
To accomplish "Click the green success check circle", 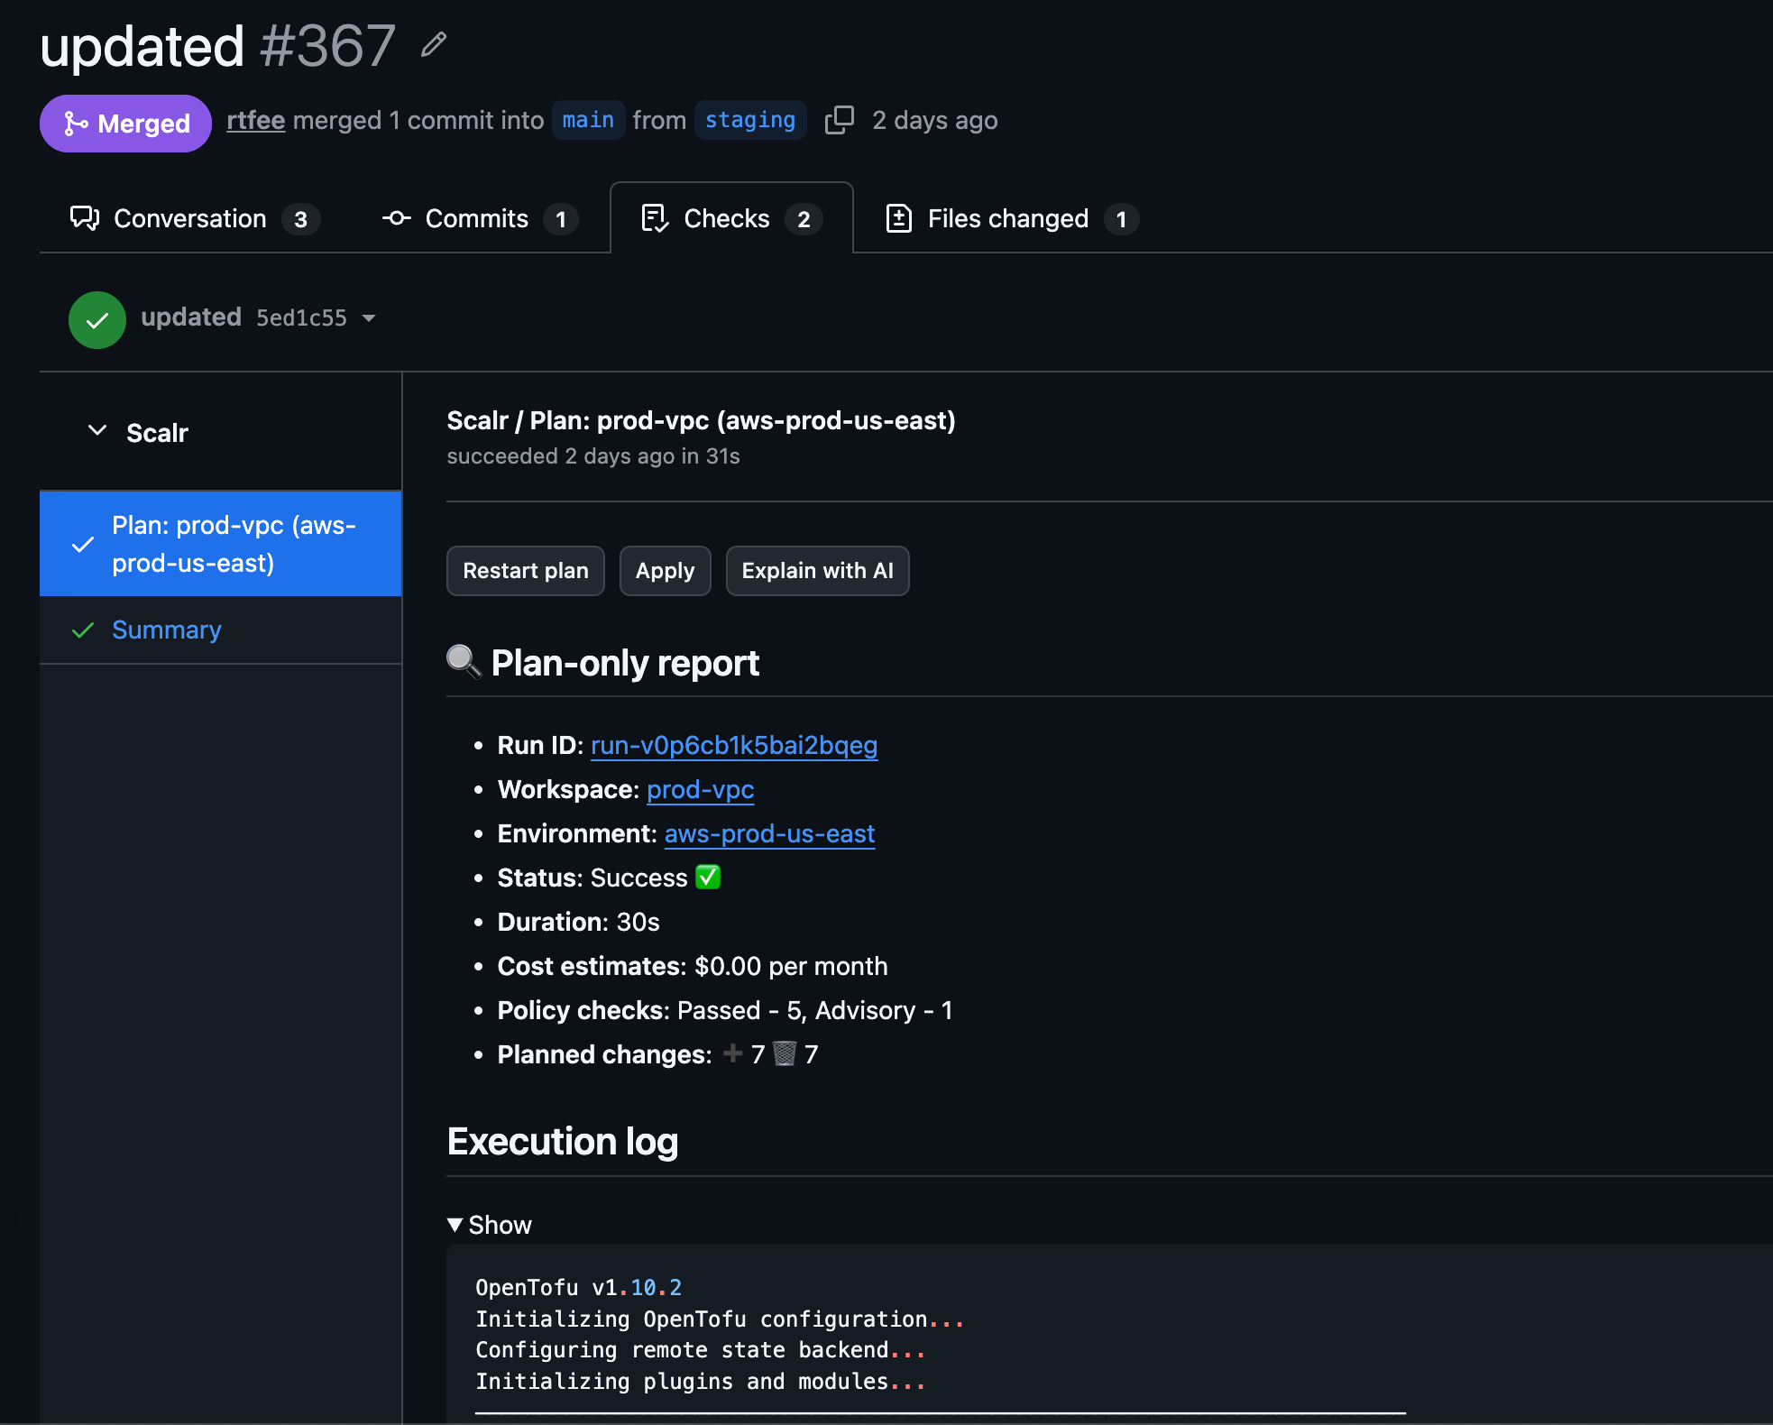I will tap(97, 319).
